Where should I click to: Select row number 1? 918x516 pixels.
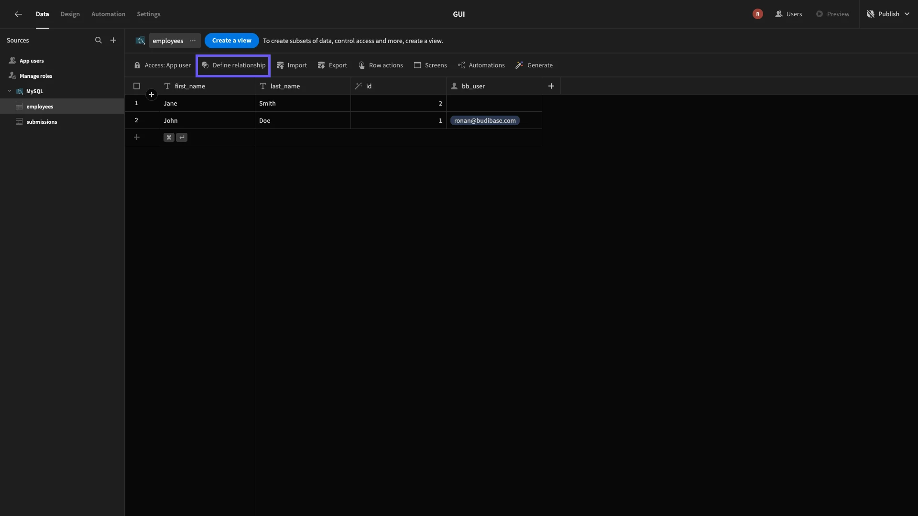tap(136, 103)
